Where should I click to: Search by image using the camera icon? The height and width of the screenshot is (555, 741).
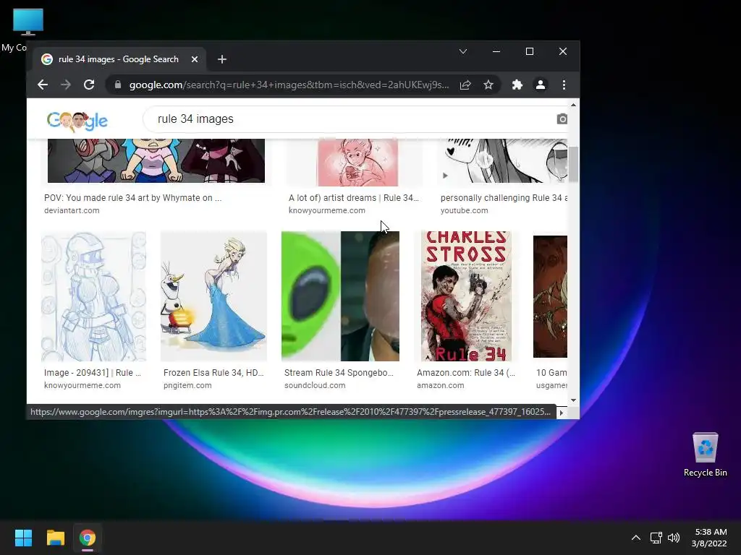click(562, 119)
